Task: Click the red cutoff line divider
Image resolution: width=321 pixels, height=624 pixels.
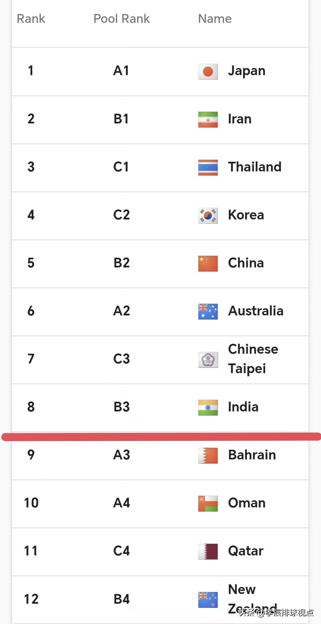Action: pyautogui.click(x=161, y=437)
